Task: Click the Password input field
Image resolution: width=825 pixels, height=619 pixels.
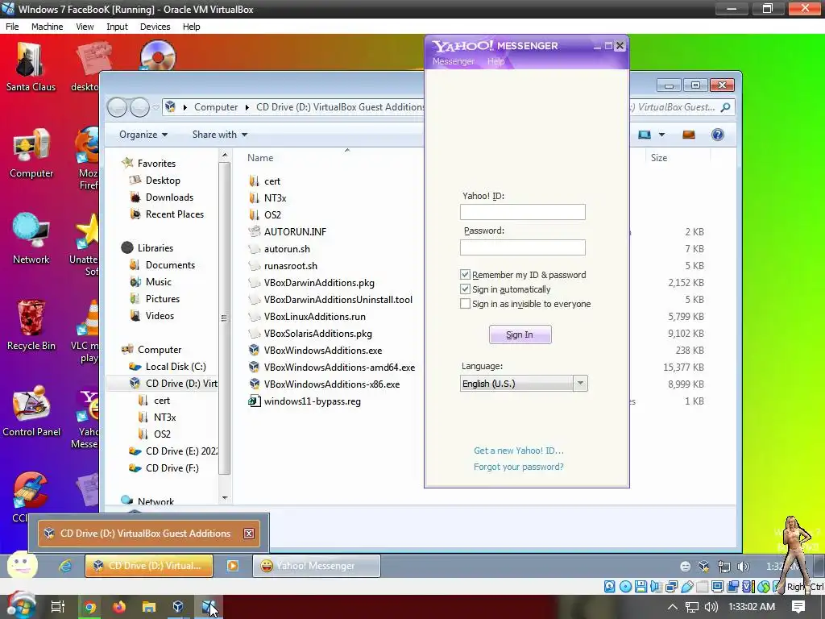Action: (522, 247)
